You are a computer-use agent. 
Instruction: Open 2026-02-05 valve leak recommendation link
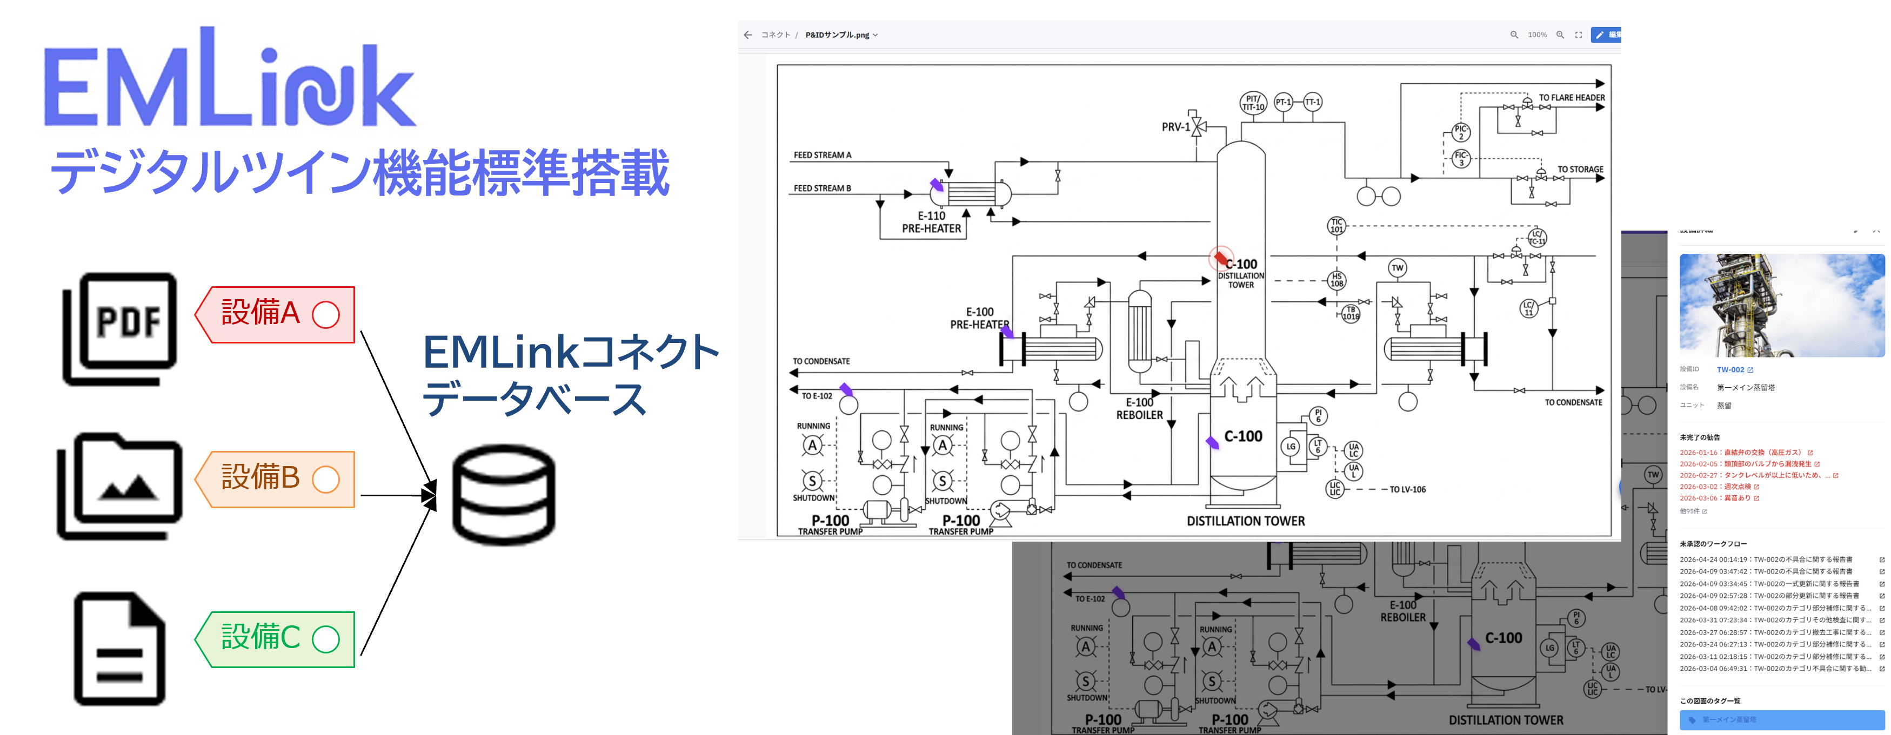1745,463
